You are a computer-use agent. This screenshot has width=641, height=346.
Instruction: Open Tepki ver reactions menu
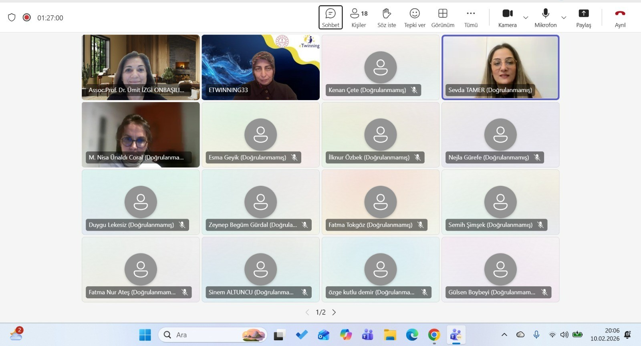click(415, 18)
